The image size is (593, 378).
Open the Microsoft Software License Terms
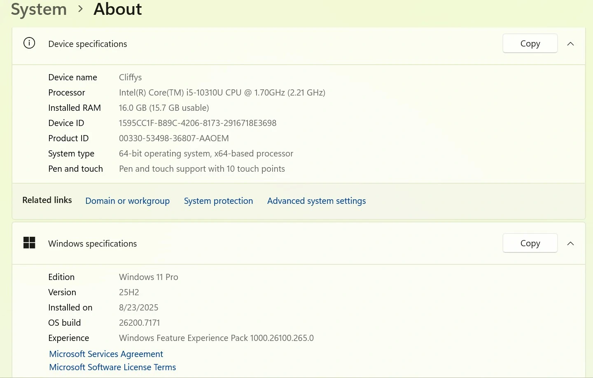112,367
